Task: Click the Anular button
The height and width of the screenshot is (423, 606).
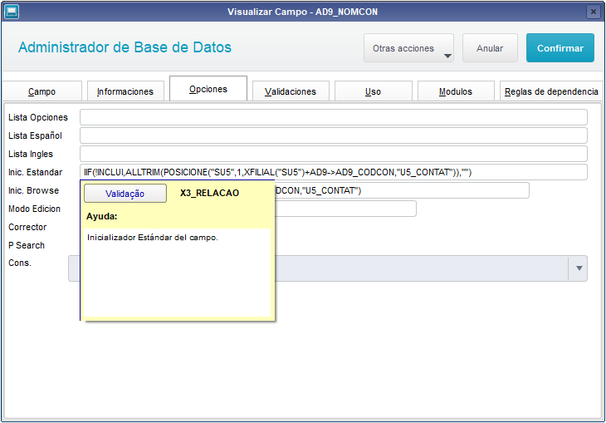Action: (490, 48)
